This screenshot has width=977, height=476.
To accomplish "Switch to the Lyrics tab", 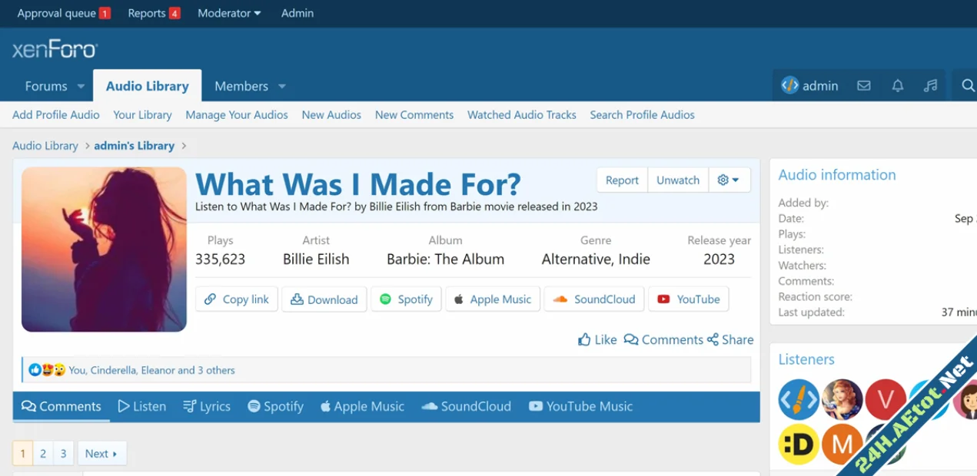I will click(x=207, y=406).
